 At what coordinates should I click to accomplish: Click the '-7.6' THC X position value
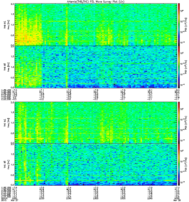(x=14, y=187)
